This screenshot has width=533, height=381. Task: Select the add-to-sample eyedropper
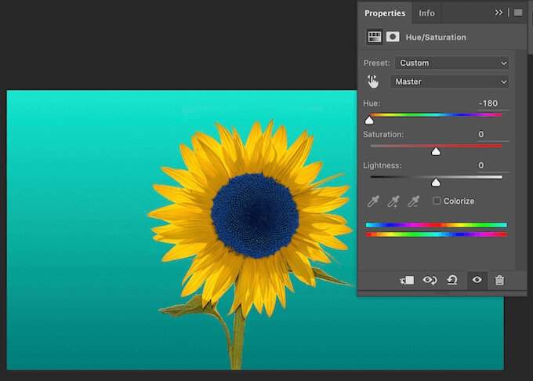(393, 201)
